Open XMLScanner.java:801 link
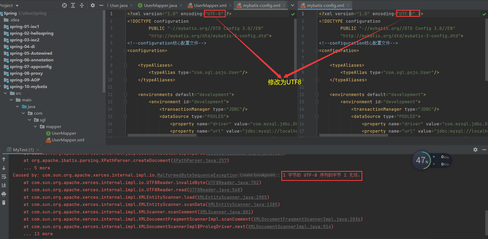Viewport: 488px width, 239px height. [x=225, y=212]
